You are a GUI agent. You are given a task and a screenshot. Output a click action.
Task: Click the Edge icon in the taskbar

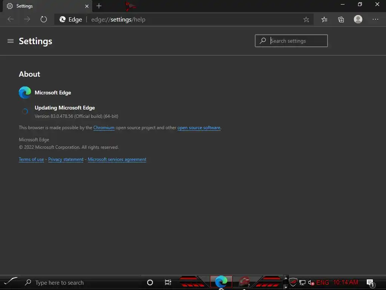click(x=221, y=282)
